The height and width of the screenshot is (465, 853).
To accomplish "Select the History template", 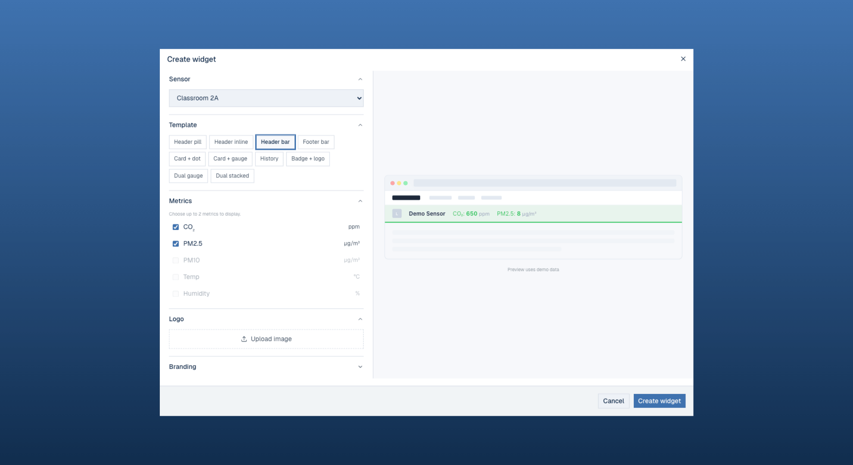I will coord(269,159).
